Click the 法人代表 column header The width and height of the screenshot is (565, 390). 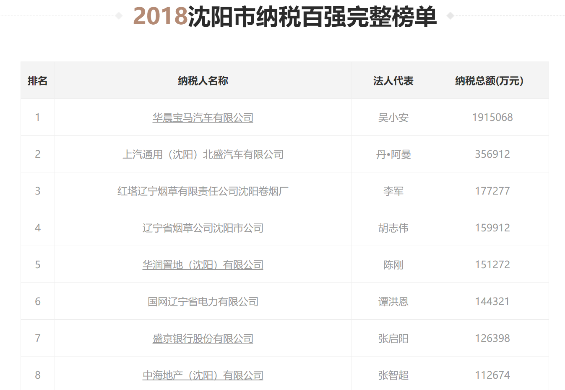[x=393, y=81]
